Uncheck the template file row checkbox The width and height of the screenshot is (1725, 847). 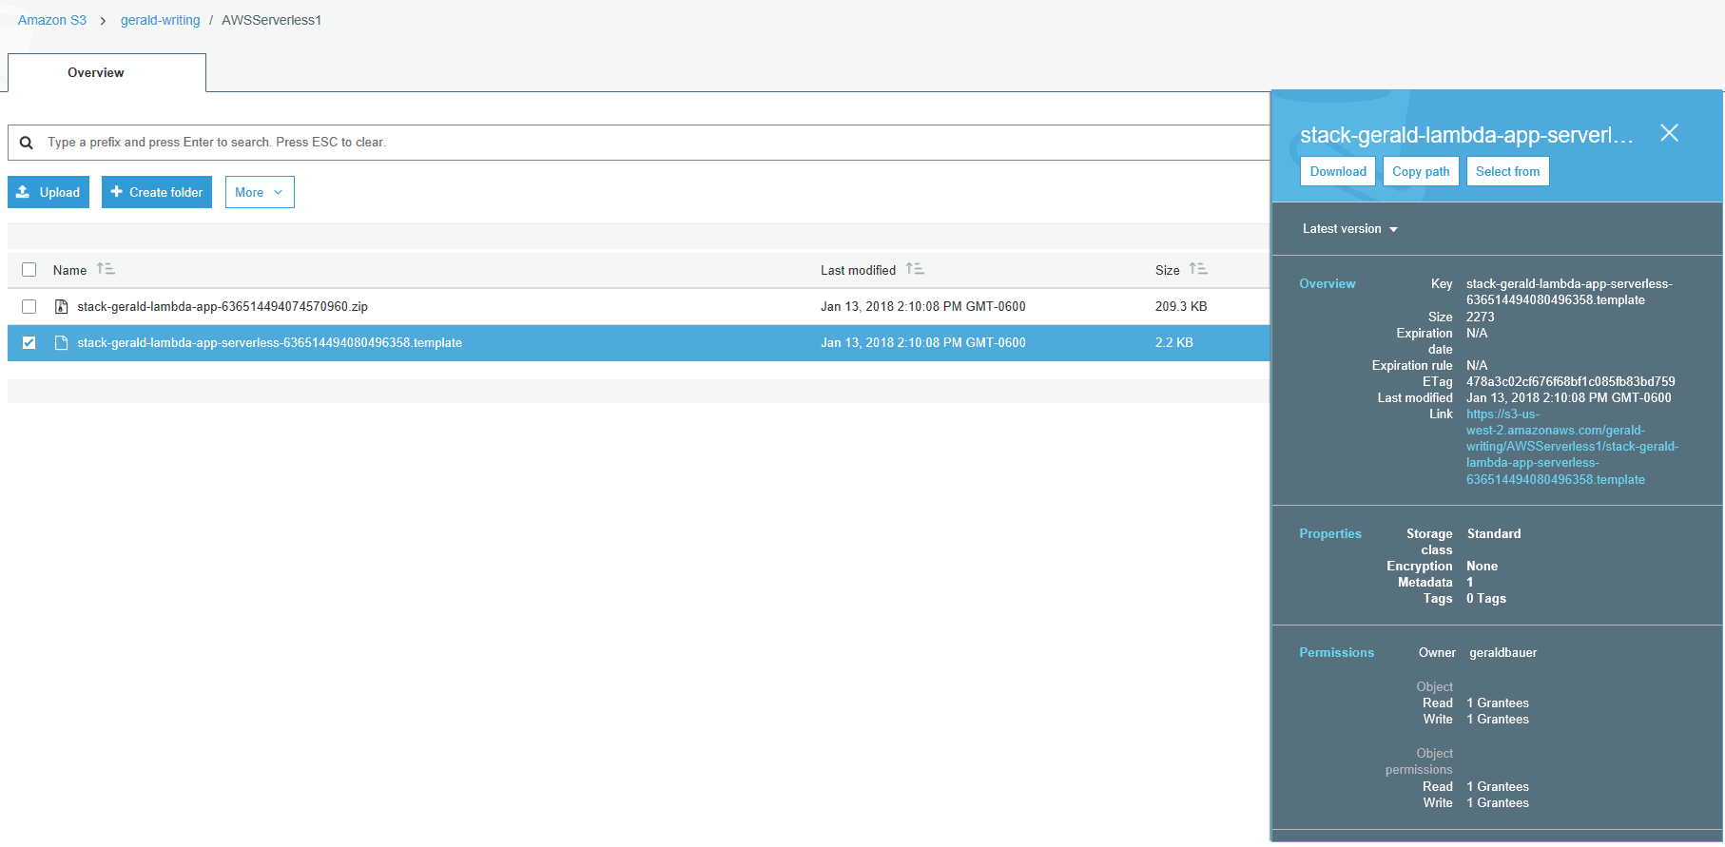[29, 342]
